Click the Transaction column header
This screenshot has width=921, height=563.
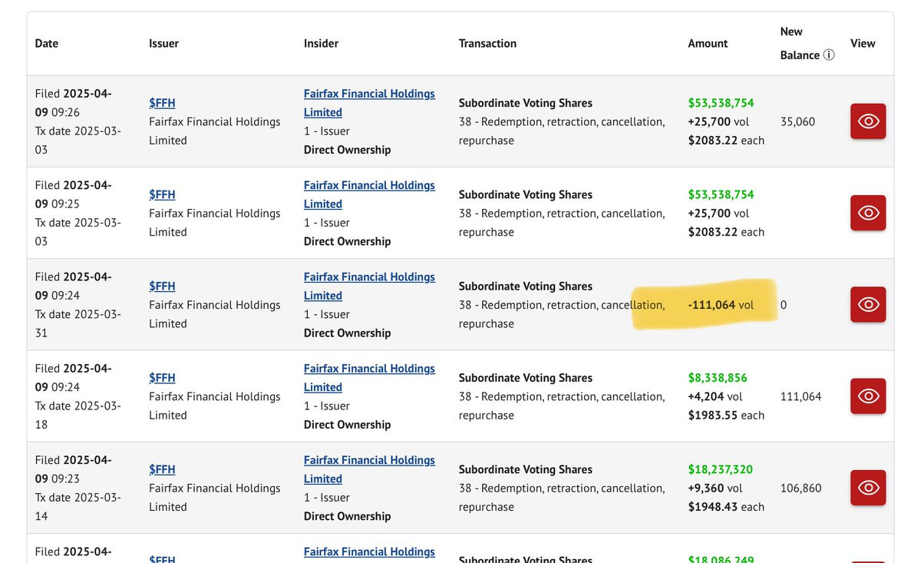point(487,44)
